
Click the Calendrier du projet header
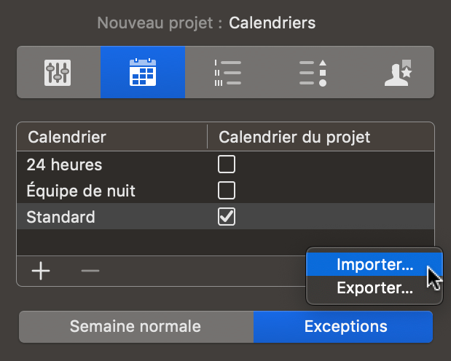coord(294,137)
